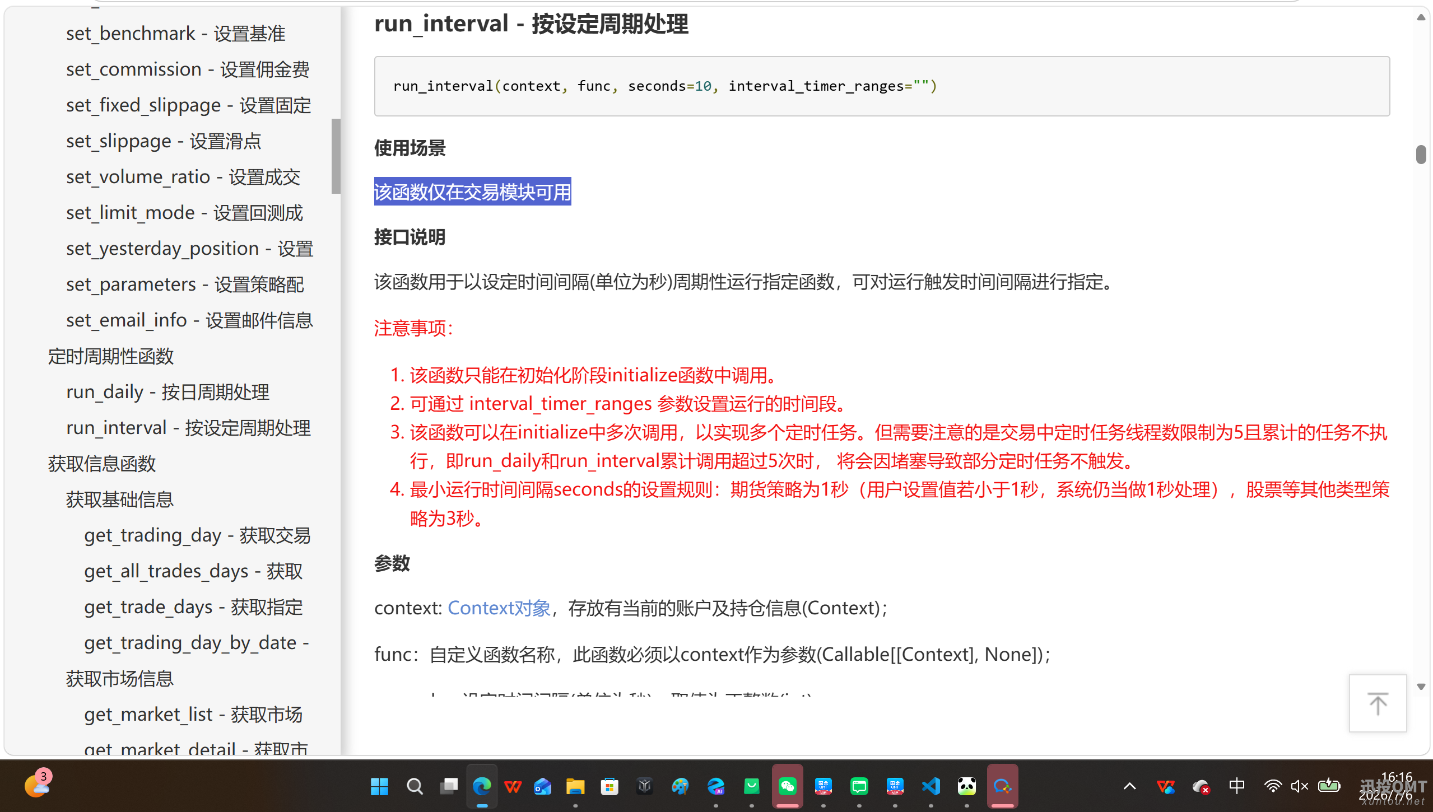The width and height of the screenshot is (1433, 812).
Task: Follow the Context对象 link
Action: (499, 608)
